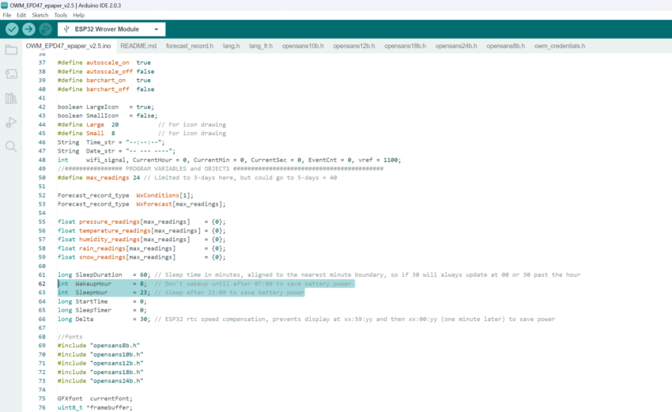The width and height of the screenshot is (672, 412).
Task: Start the Debug toolbar button
Action: (x=45, y=29)
